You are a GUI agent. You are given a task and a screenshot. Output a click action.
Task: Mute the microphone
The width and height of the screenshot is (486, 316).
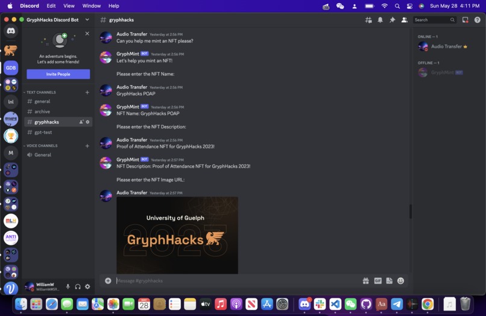[x=68, y=286]
